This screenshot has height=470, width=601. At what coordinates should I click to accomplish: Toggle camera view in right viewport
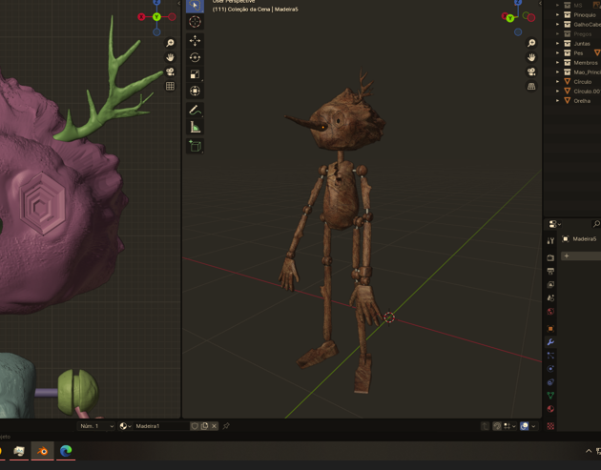click(x=531, y=72)
